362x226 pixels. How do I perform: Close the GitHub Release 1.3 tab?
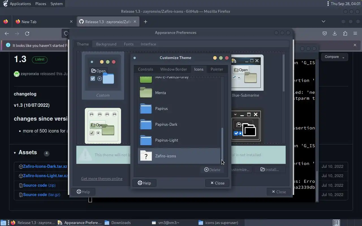point(135,21)
